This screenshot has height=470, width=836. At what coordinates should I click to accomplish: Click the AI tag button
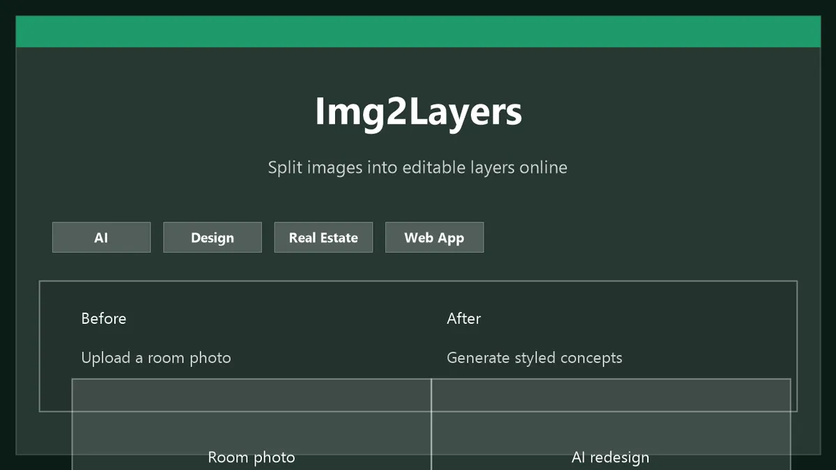click(x=101, y=237)
